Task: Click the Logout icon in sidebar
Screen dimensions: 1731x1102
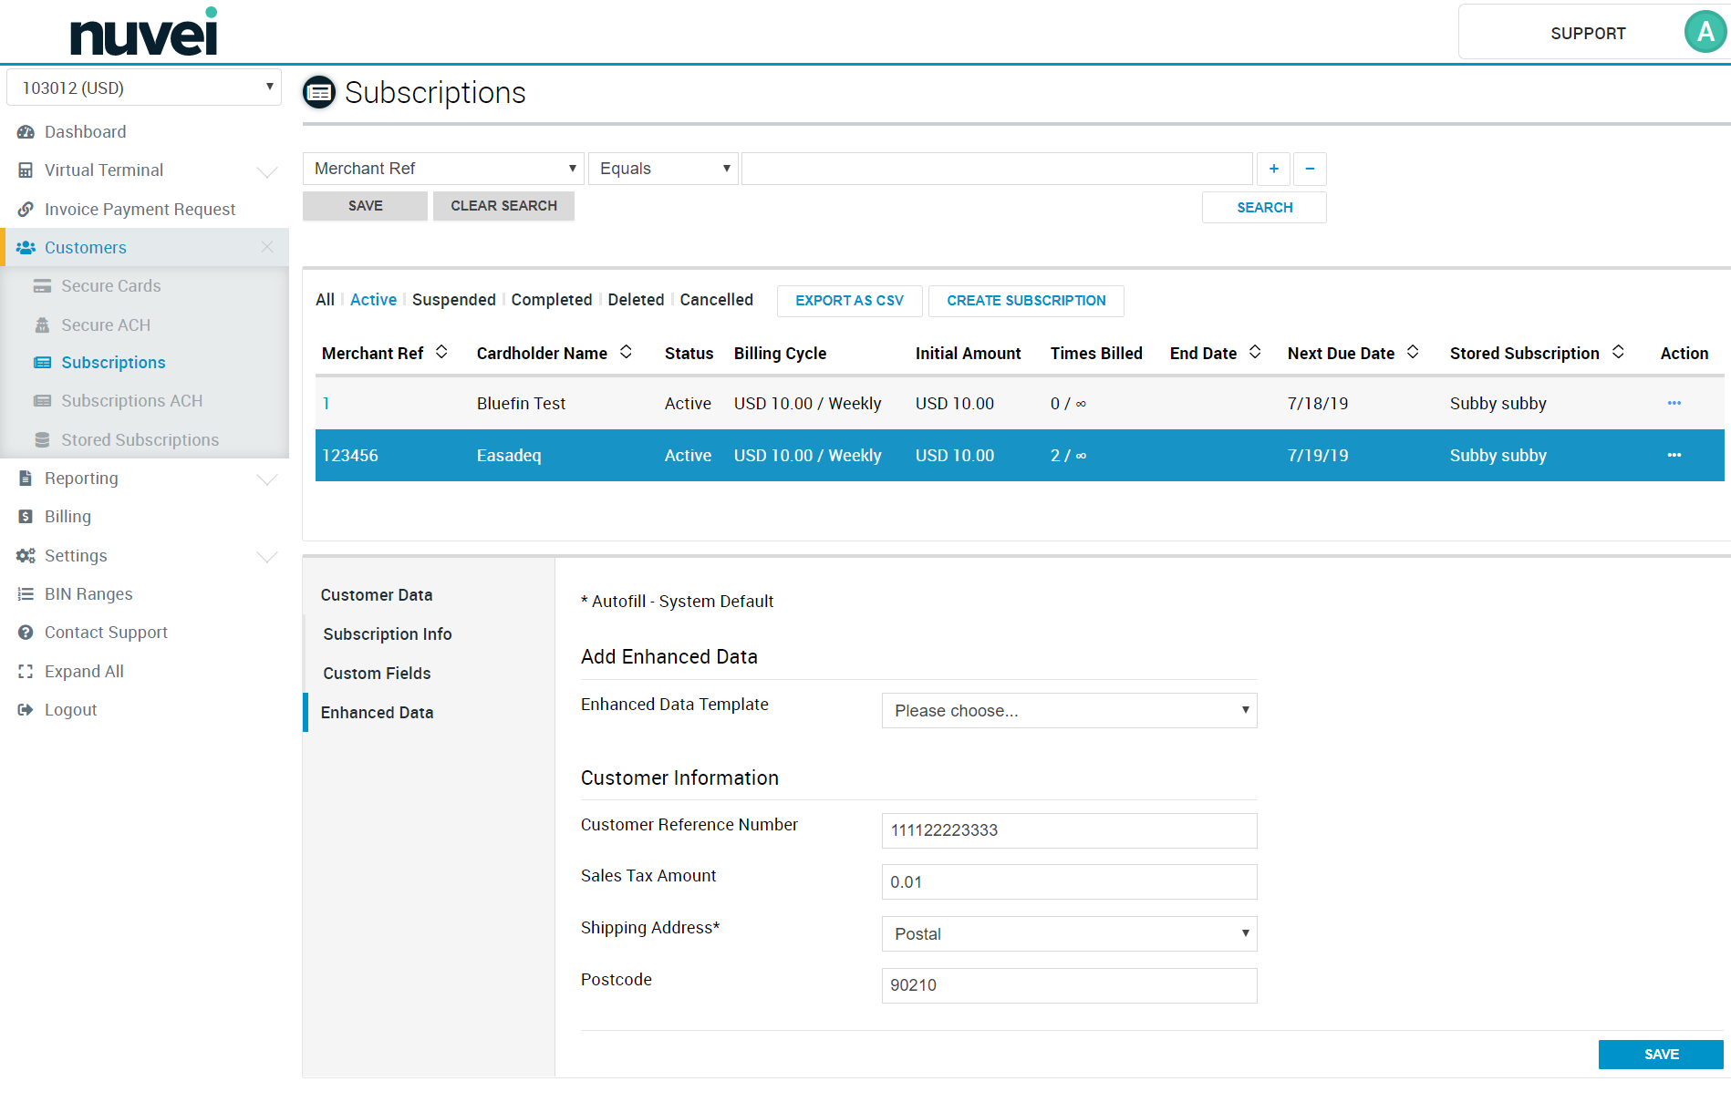Action: point(26,710)
